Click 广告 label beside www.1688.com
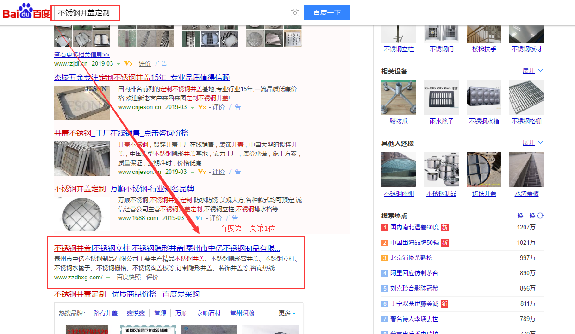 tap(232, 218)
